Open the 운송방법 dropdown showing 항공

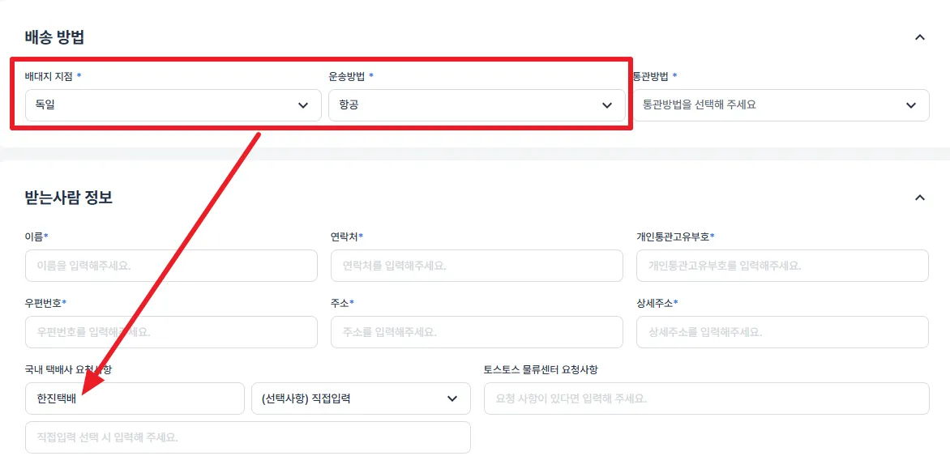[477, 105]
